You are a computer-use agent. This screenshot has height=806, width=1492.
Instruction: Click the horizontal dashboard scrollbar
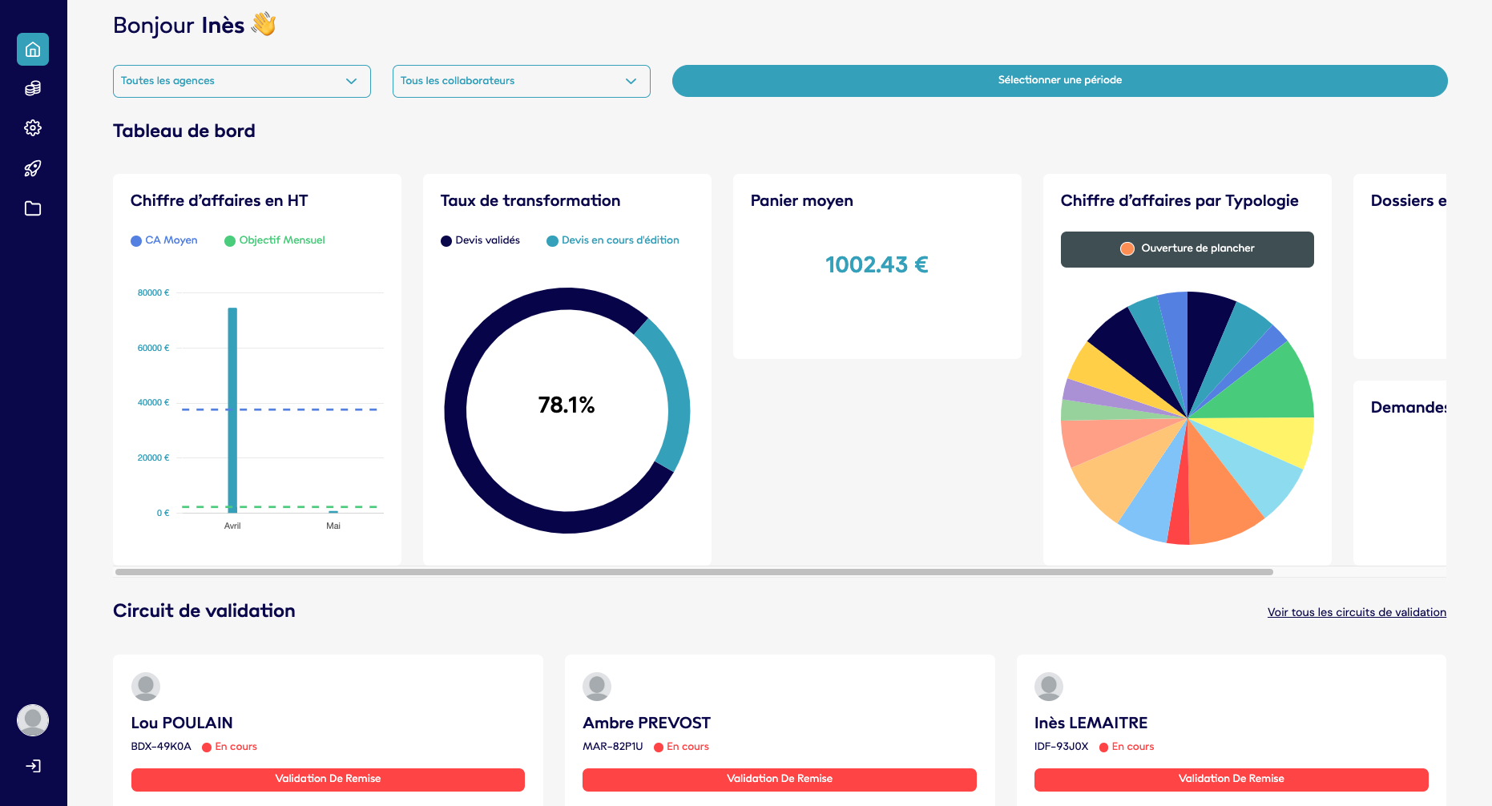tap(694, 572)
